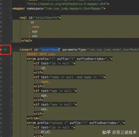The image size is (139, 137).
Task: Click the closing </sql> tag text
Action: pos(27,41)
